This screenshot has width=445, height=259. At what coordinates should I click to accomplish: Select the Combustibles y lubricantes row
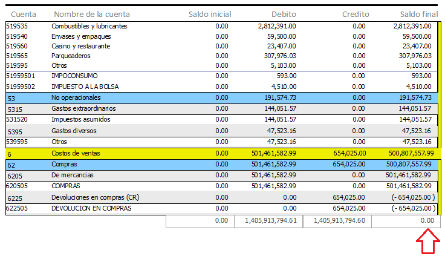click(222, 26)
